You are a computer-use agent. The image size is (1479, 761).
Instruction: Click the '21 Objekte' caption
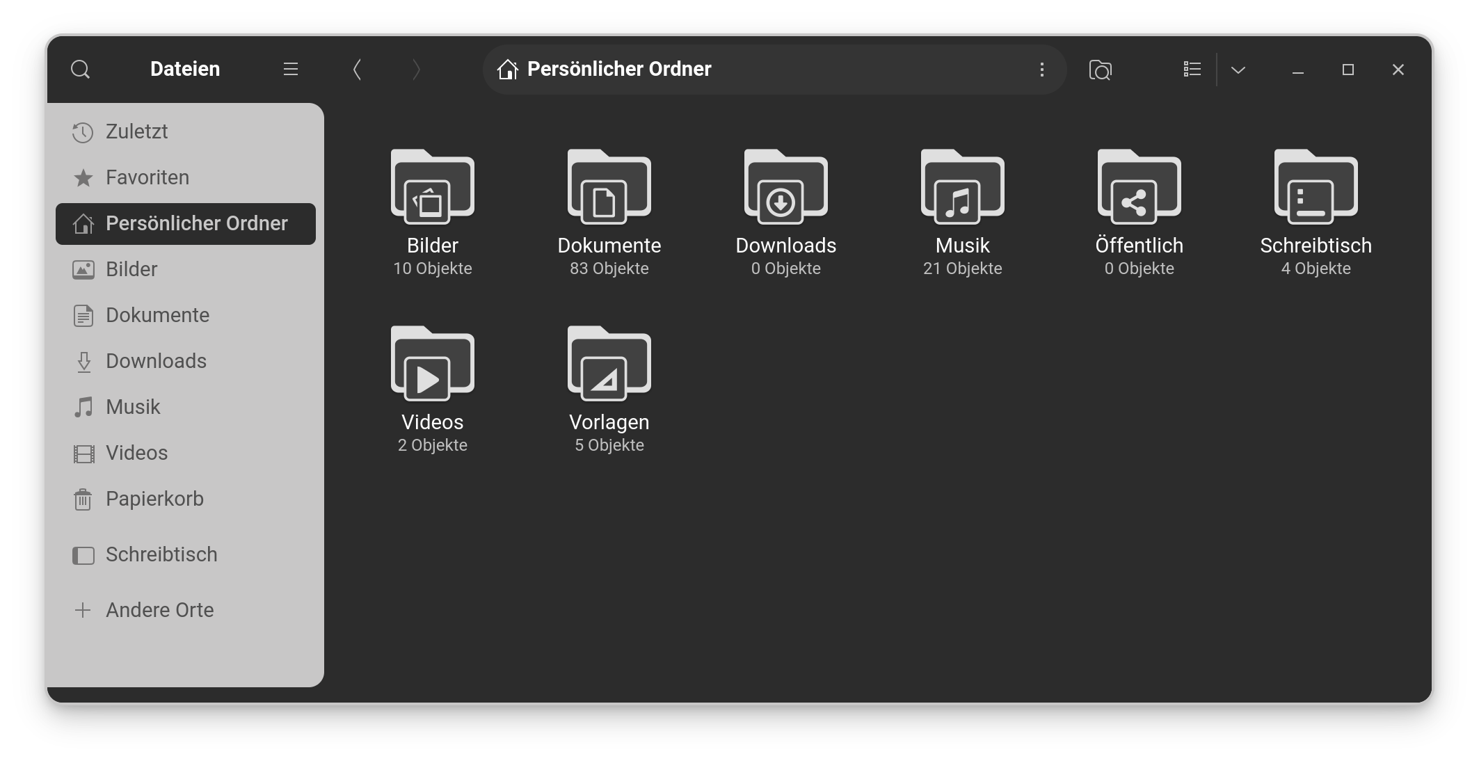pos(963,269)
